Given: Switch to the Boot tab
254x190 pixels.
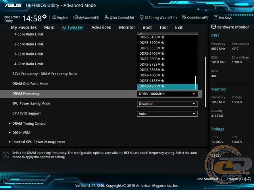Looking at the screenshot, I should click(147, 27).
